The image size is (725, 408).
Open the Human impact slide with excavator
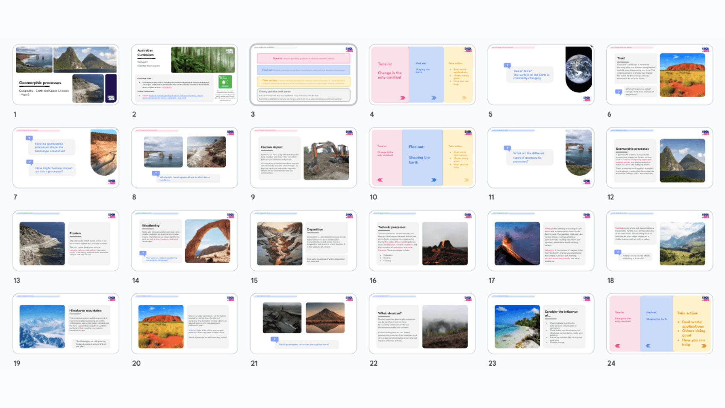tap(304, 158)
